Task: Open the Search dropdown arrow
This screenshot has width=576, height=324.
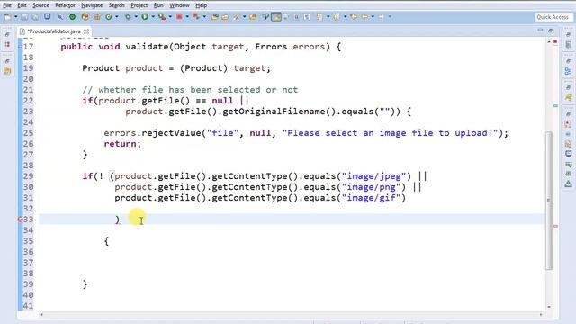Action: (x=244, y=17)
